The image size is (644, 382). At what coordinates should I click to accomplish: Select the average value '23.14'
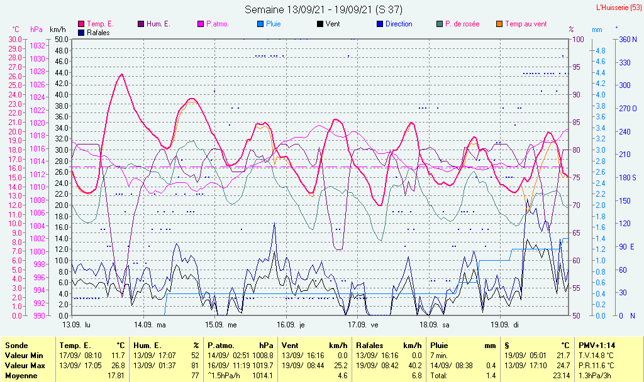point(561,376)
